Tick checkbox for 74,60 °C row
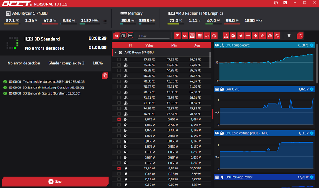Screen dimensions: 319x188 point(119,65)
